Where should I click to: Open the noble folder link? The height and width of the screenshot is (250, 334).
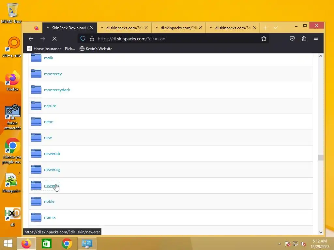[49, 201]
